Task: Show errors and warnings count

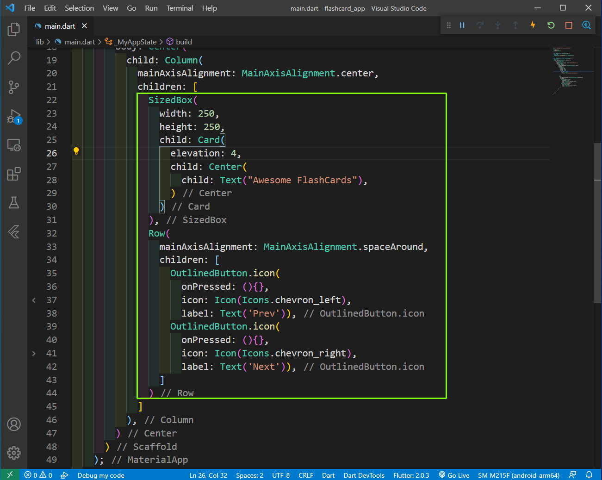Action: point(38,475)
